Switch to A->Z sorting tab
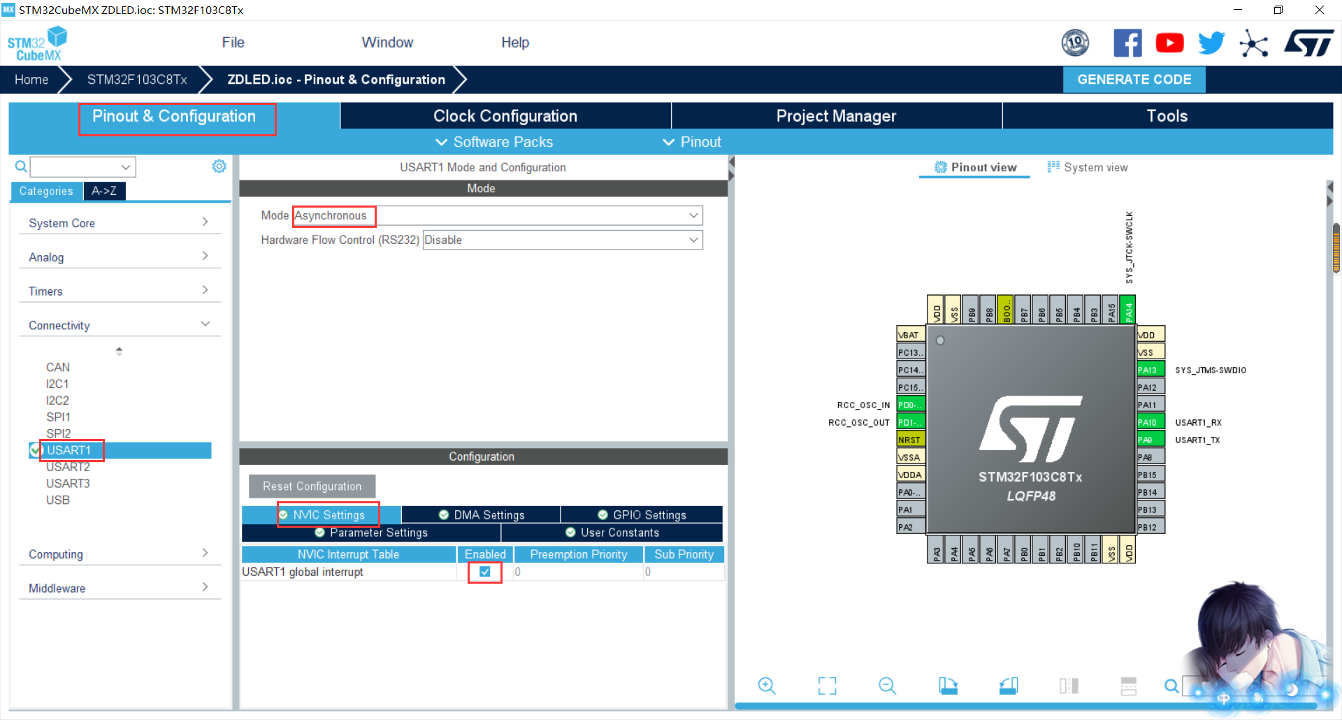The height and width of the screenshot is (720, 1342). coord(104,191)
